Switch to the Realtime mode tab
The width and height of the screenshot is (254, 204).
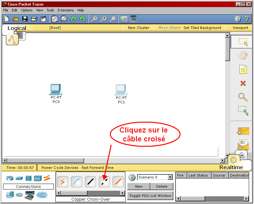(231, 167)
